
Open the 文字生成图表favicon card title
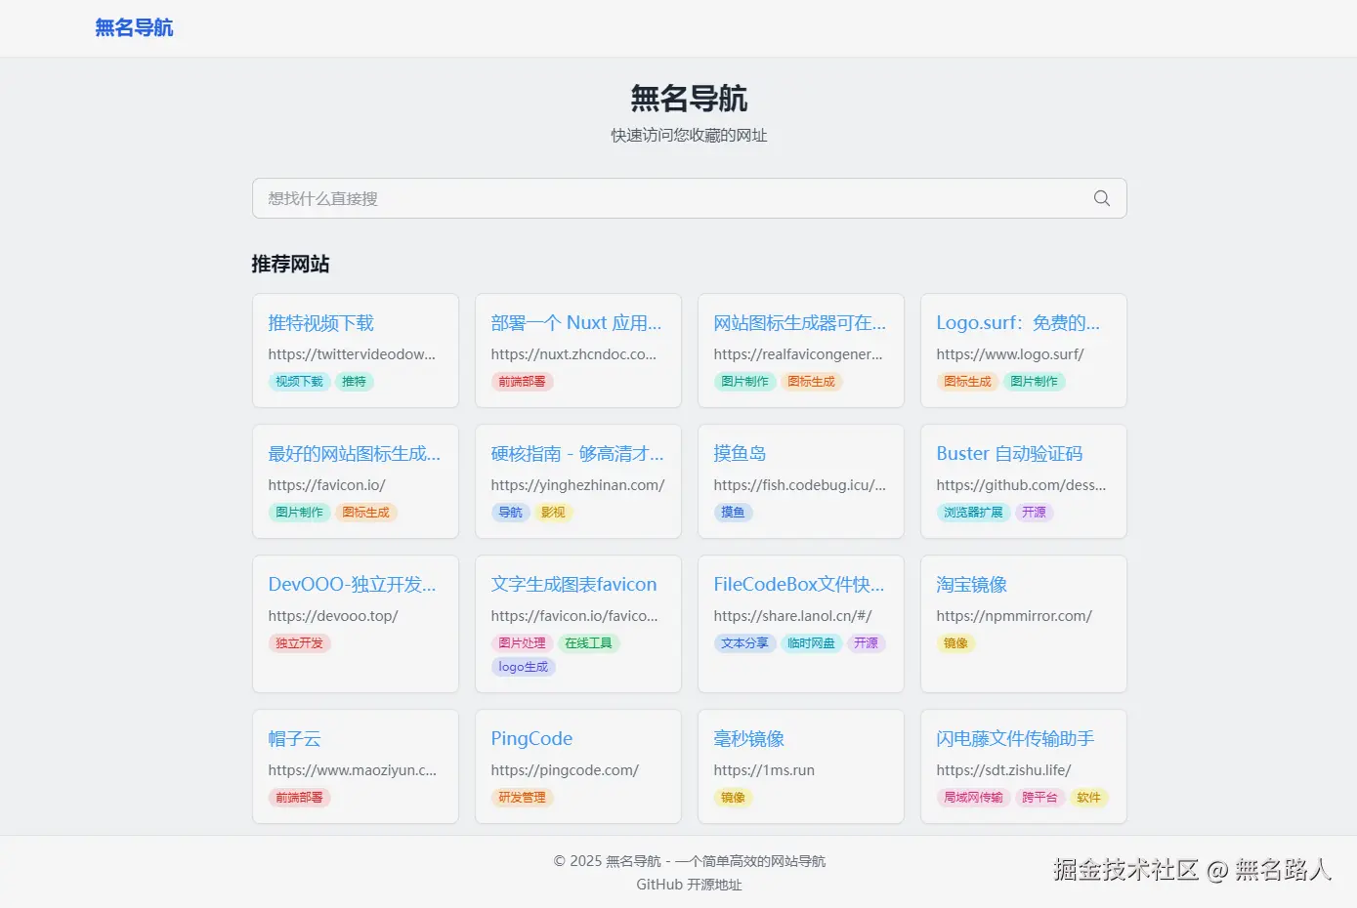click(573, 585)
